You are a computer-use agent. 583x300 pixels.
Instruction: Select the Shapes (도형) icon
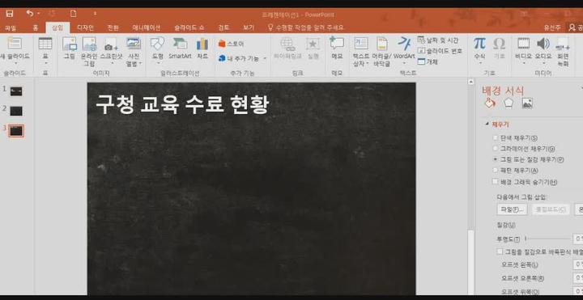pos(157,44)
